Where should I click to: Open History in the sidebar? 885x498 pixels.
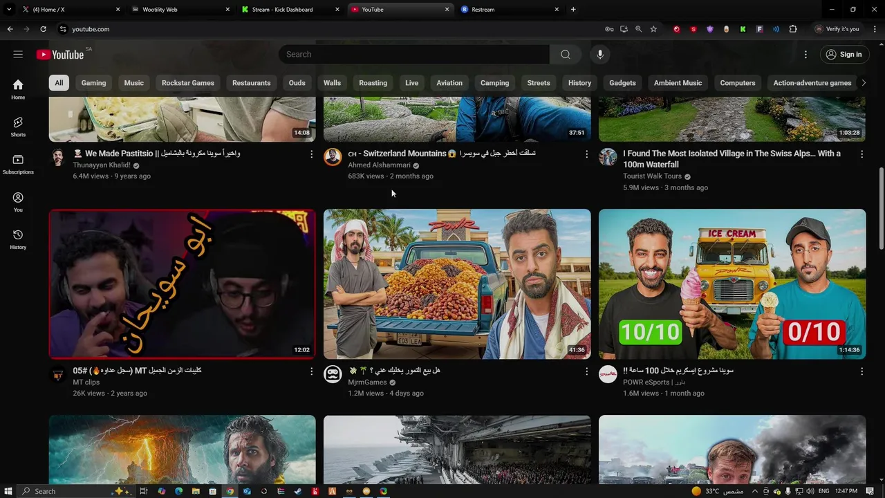pos(18,239)
